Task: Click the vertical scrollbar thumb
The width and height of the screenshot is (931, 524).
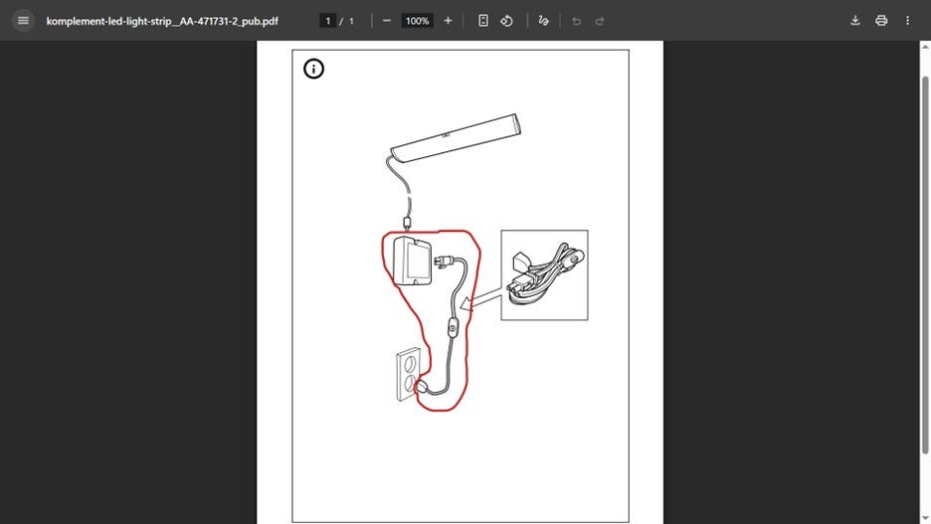Action: (x=925, y=265)
